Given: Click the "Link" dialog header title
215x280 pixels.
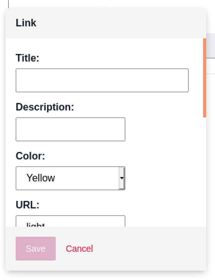Looking at the screenshot, I should point(26,23).
